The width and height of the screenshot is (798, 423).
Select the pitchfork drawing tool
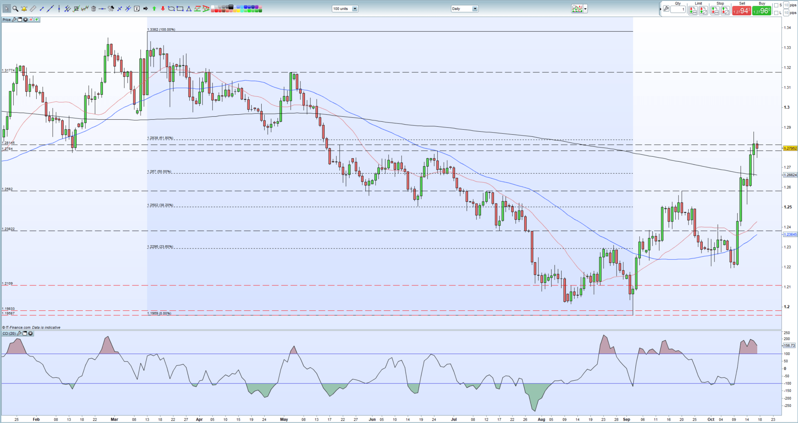pyautogui.click(x=67, y=9)
